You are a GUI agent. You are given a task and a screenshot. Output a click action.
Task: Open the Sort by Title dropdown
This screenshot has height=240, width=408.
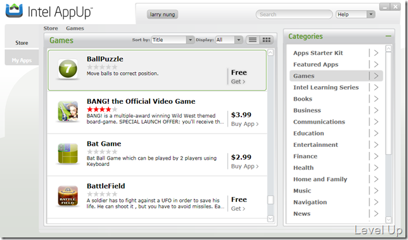[x=173, y=40]
